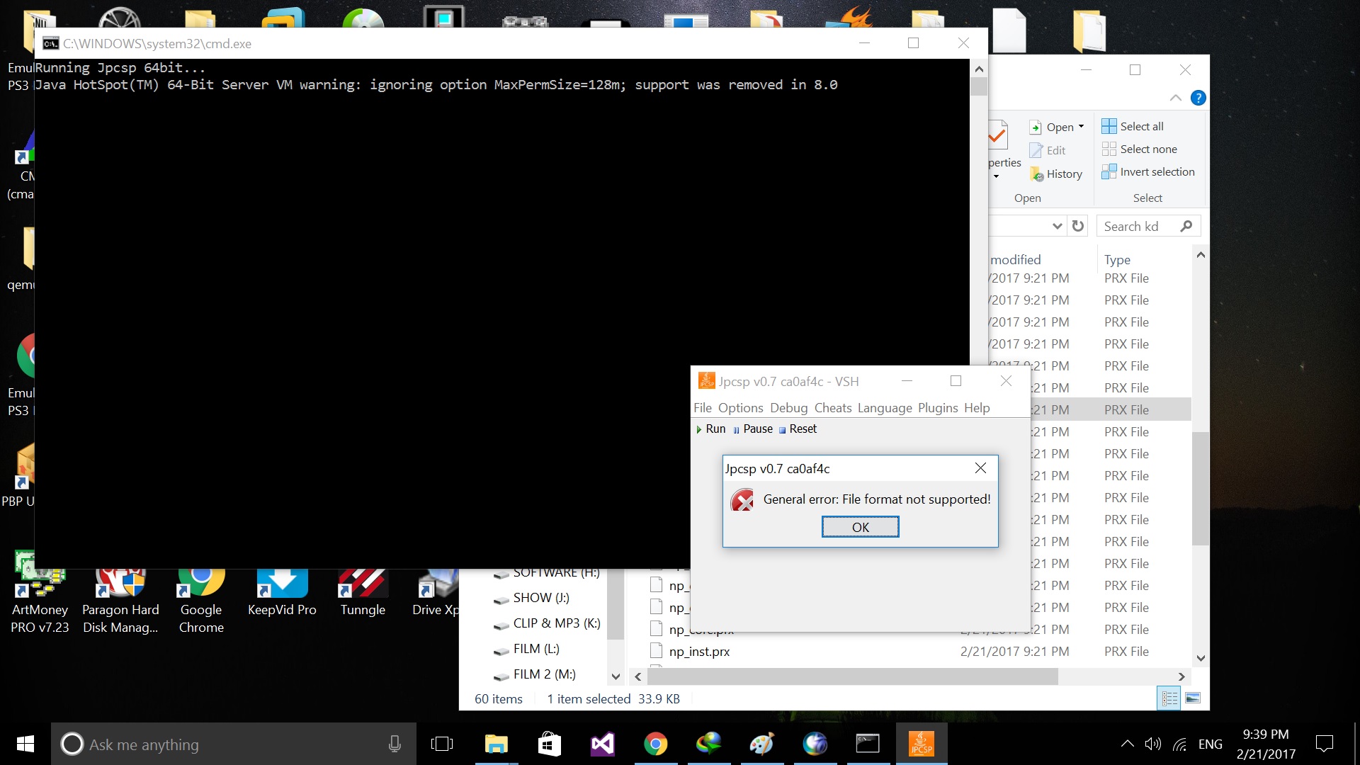
Task: Expand the address bar history dropdown
Action: coord(1057,226)
